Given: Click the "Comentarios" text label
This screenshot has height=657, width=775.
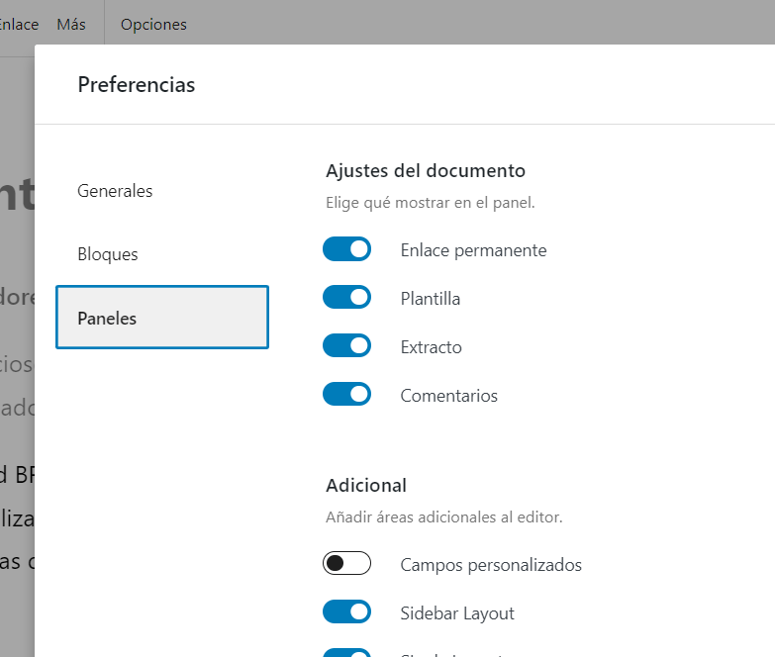Looking at the screenshot, I should tap(448, 395).
